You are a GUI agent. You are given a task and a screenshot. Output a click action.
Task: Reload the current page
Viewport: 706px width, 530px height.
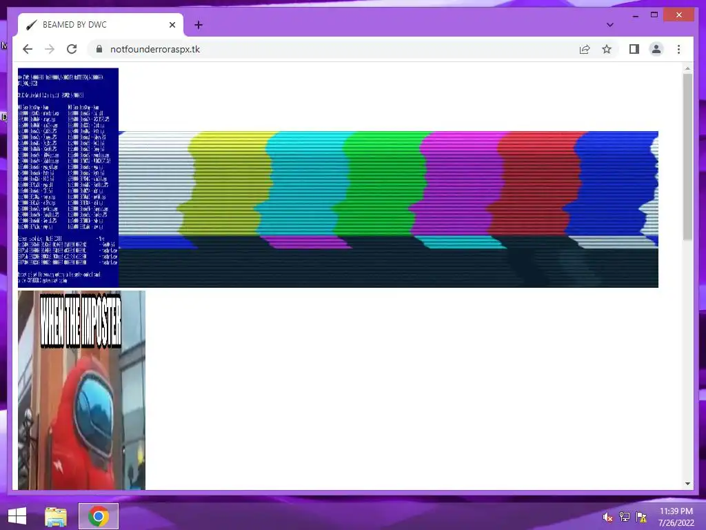(x=72, y=49)
